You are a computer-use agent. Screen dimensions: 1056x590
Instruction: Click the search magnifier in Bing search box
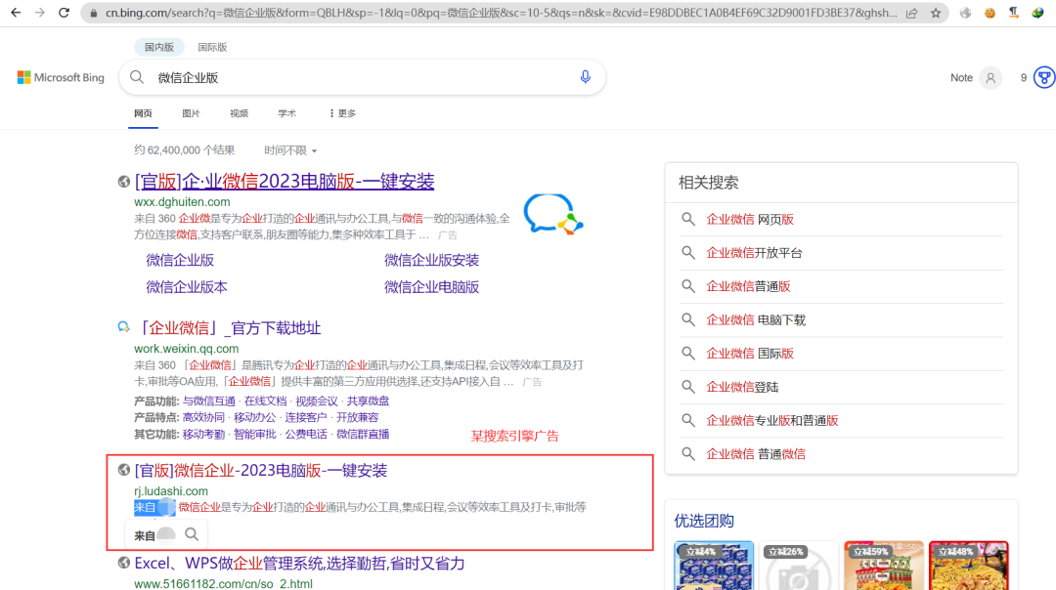pyautogui.click(x=137, y=77)
